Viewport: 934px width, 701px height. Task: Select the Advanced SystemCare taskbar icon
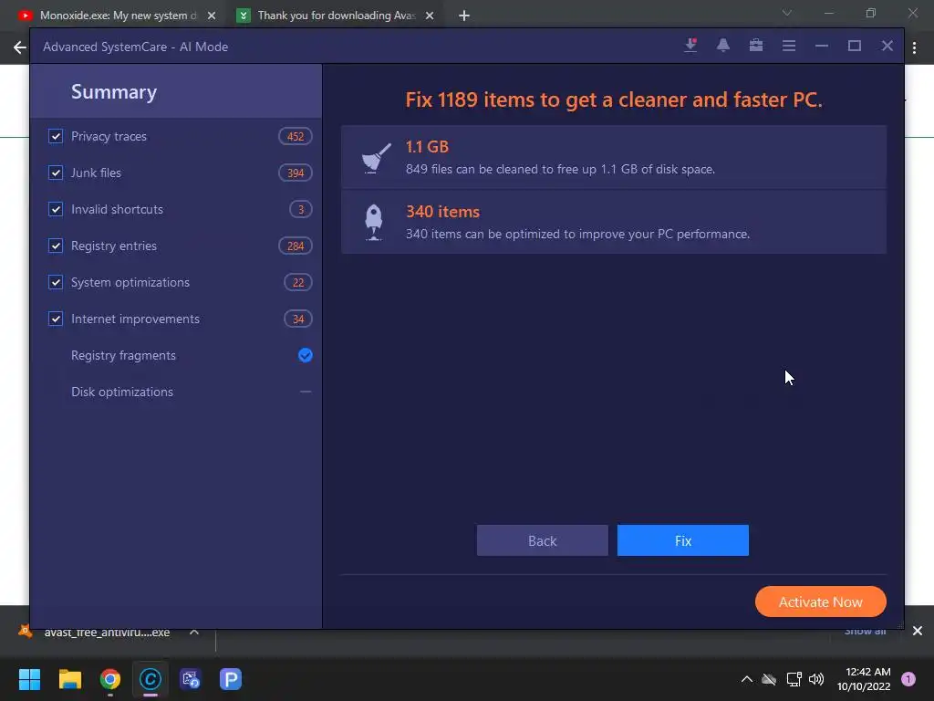pyautogui.click(x=150, y=679)
